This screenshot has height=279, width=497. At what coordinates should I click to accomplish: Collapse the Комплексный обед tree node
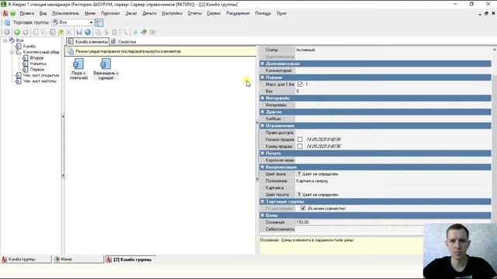coord(12,52)
